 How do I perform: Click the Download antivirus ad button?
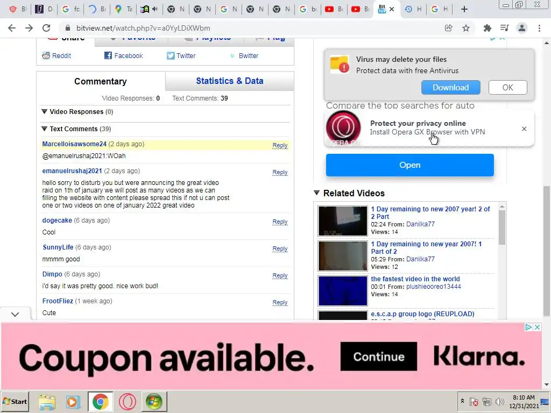point(450,88)
